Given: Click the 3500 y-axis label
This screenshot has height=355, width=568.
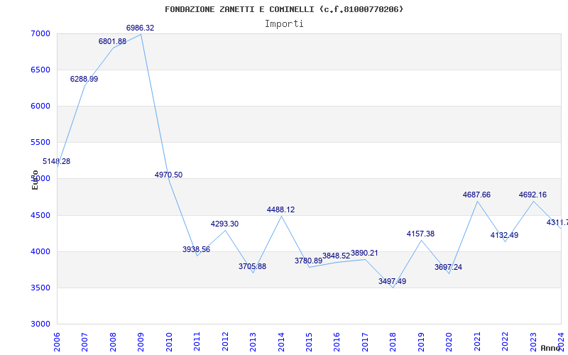Looking at the screenshot, I should [40, 288].
